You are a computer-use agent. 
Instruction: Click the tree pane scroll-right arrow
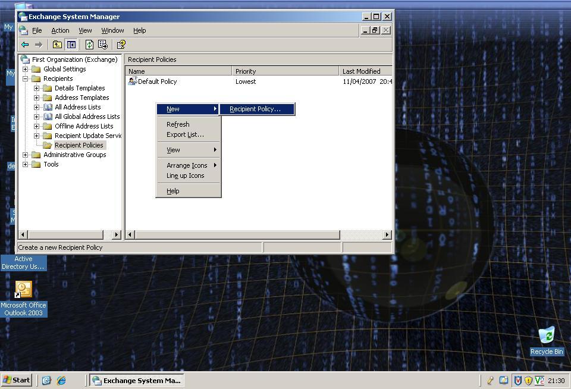tap(117, 234)
